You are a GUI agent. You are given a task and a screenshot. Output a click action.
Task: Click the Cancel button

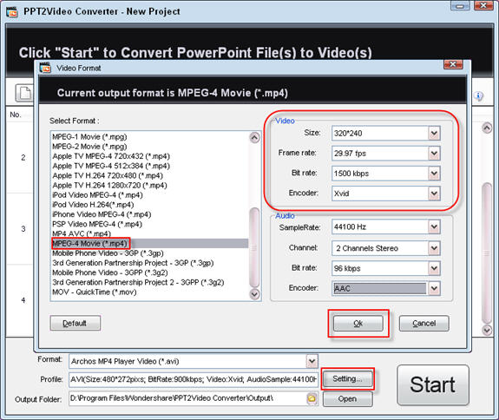[424, 324]
